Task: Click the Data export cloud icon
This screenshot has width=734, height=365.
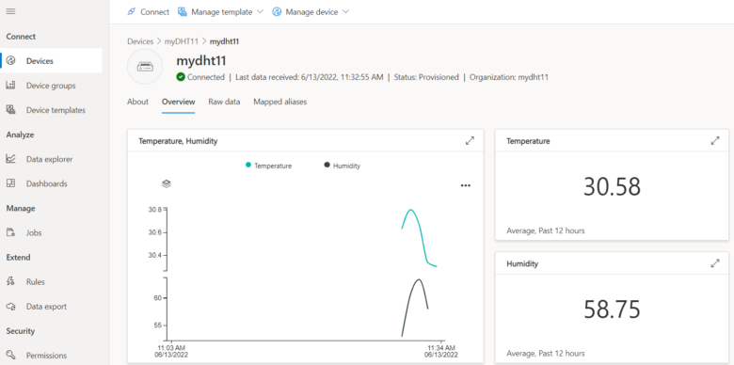Action: [10, 306]
